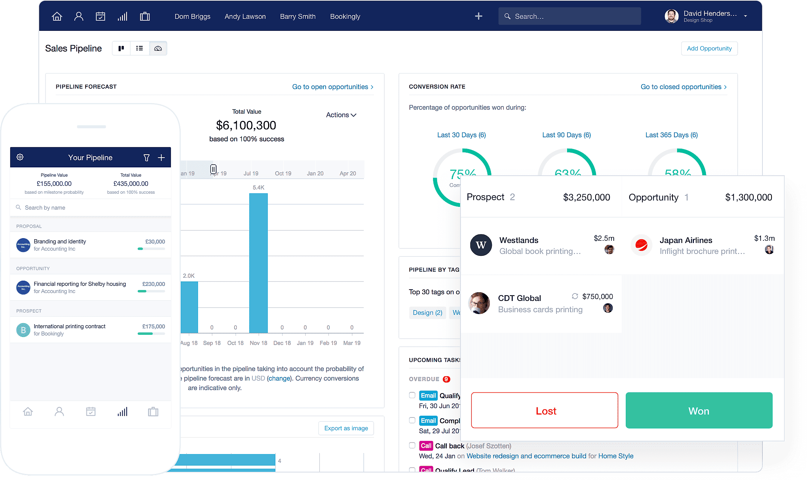Open Westlands Global book printing card
This screenshot has width=808, height=480.
click(x=541, y=245)
